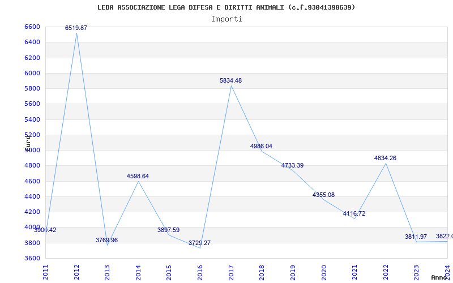The width and height of the screenshot is (453, 283).
Task: Click the 3729.27 value label
Action: coord(200,243)
